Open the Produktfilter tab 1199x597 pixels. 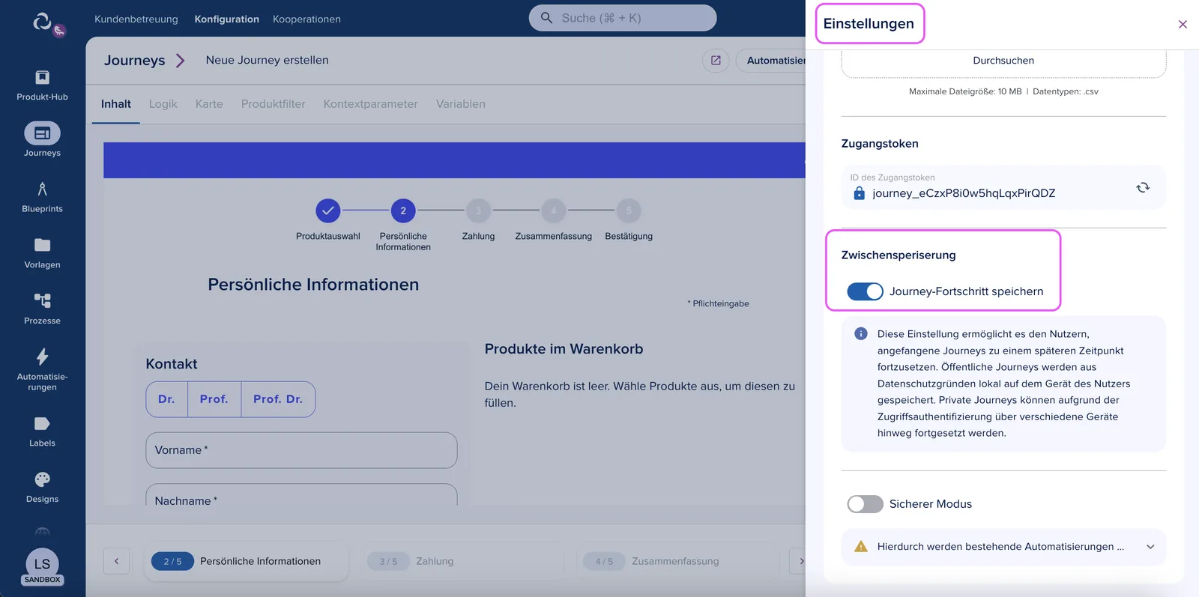pyautogui.click(x=274, y=104)
